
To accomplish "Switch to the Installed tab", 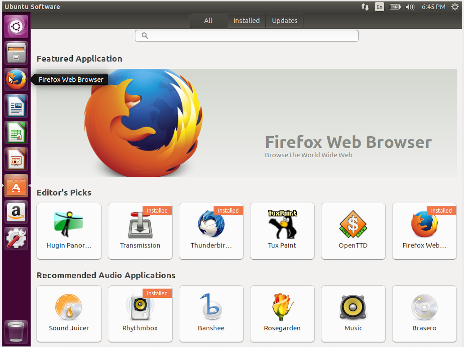I will click(x=247, y=21).
